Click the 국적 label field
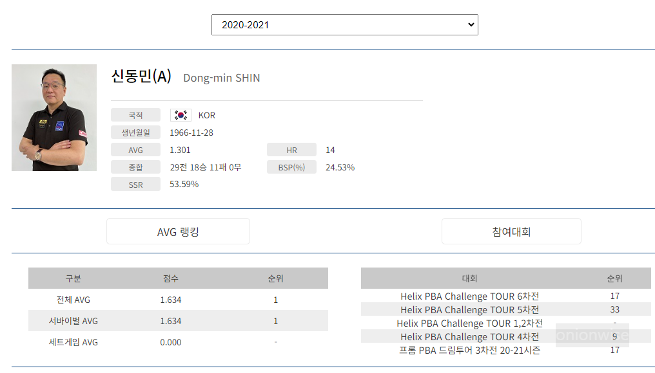The width and height of the screenshot is (655, 373). (x=135, y=114)
